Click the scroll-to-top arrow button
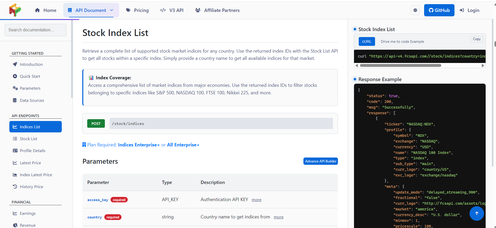This screenshot has width=496, height=228. (x=477, y=213)
